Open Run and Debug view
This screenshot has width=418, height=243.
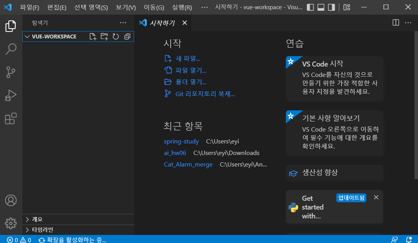click(11, 95)
